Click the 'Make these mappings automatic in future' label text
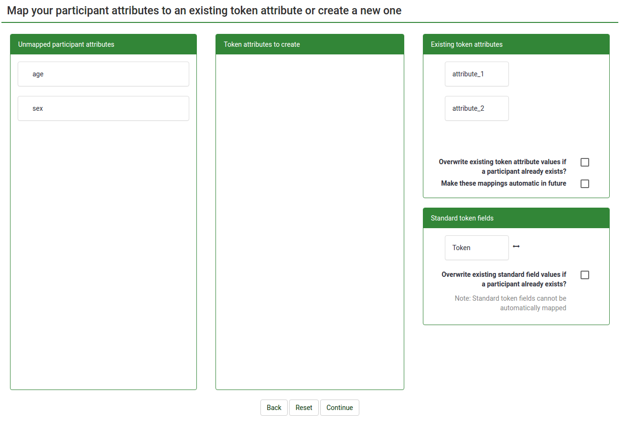 [x=503, y=183]
